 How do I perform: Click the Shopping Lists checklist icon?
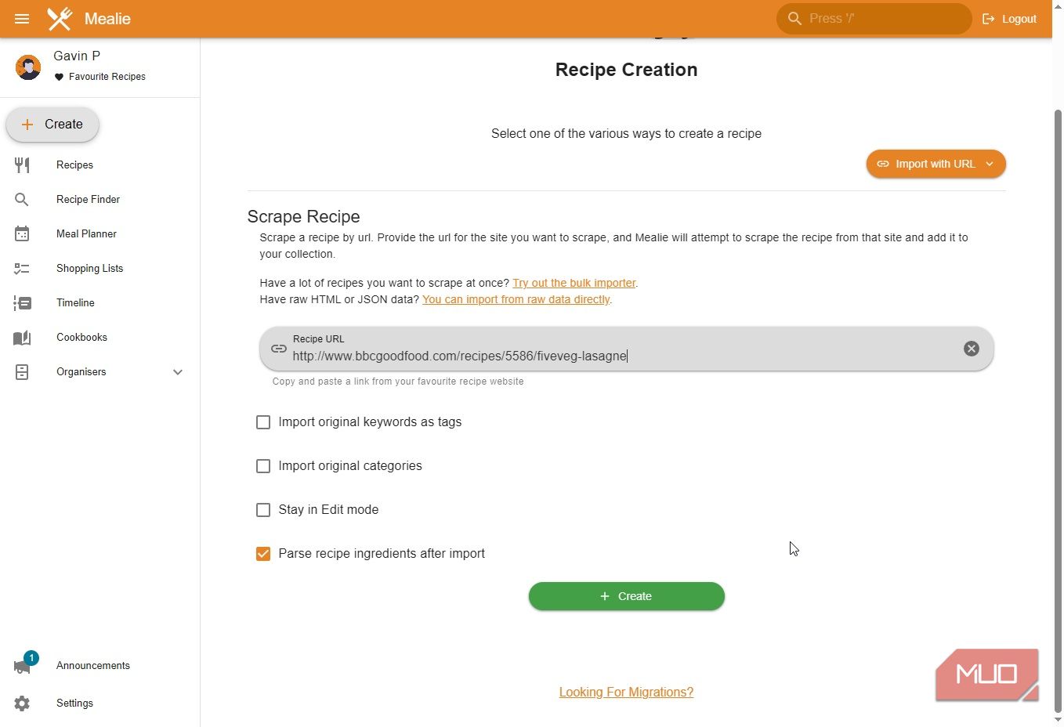click(x=22, y=268)
